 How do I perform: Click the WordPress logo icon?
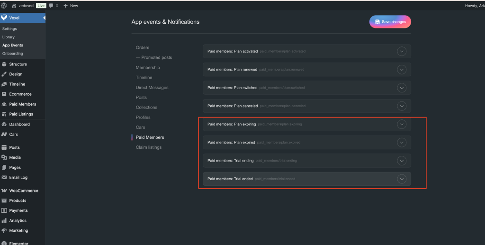(5, 6)
